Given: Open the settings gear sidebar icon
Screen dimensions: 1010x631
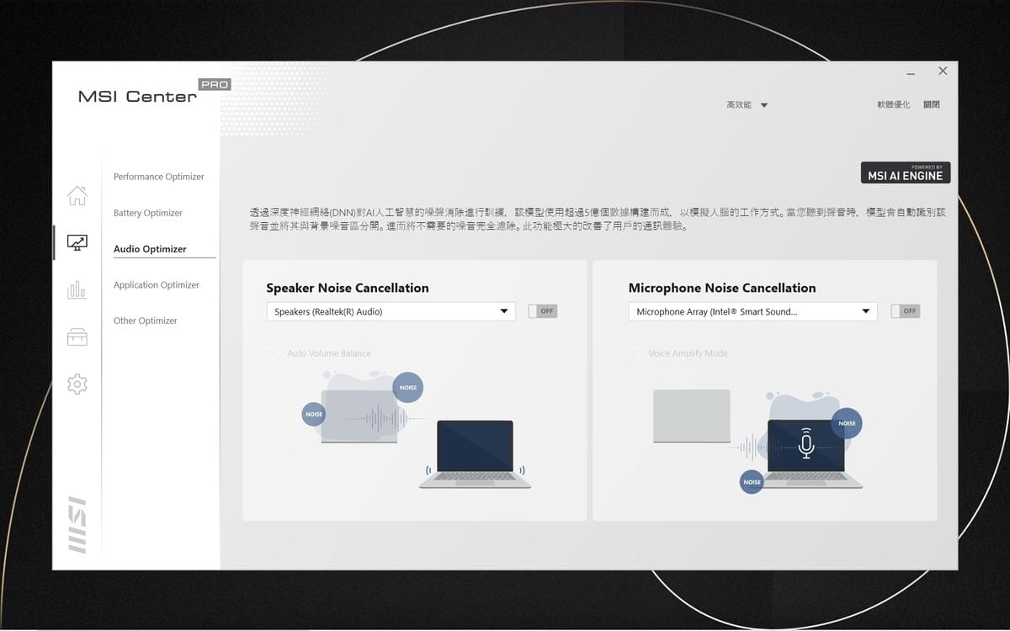Looking at the screenshot, I should [x=77, y=384].
